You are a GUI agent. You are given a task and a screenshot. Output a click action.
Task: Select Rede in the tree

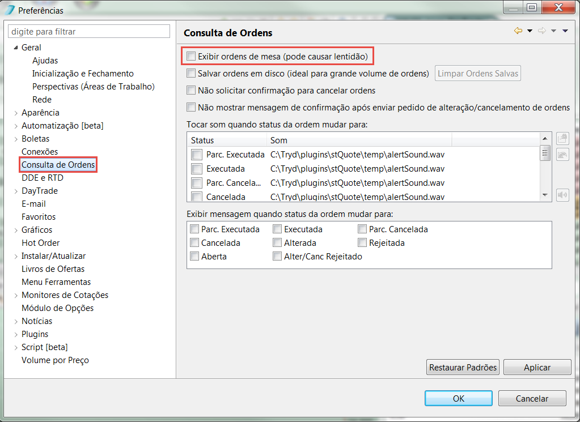(x=42, y=99)
